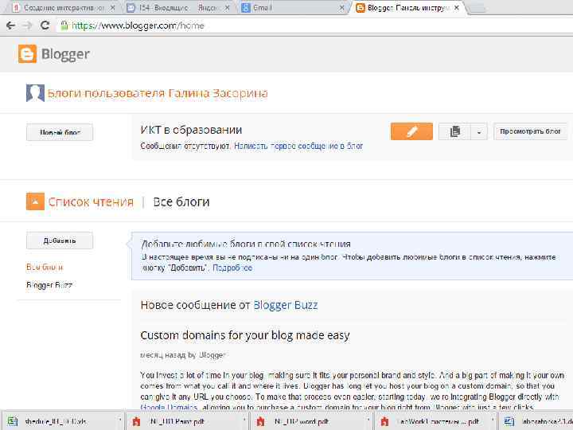The height and width of the screenshot is (430, 573).
Task: Click the orange Blogger logo icon
Action: tap(27, 54)
